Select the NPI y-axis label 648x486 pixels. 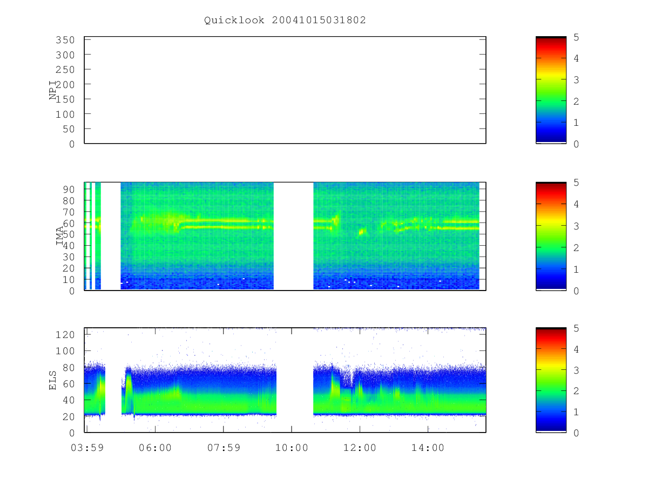click(53, 90)
